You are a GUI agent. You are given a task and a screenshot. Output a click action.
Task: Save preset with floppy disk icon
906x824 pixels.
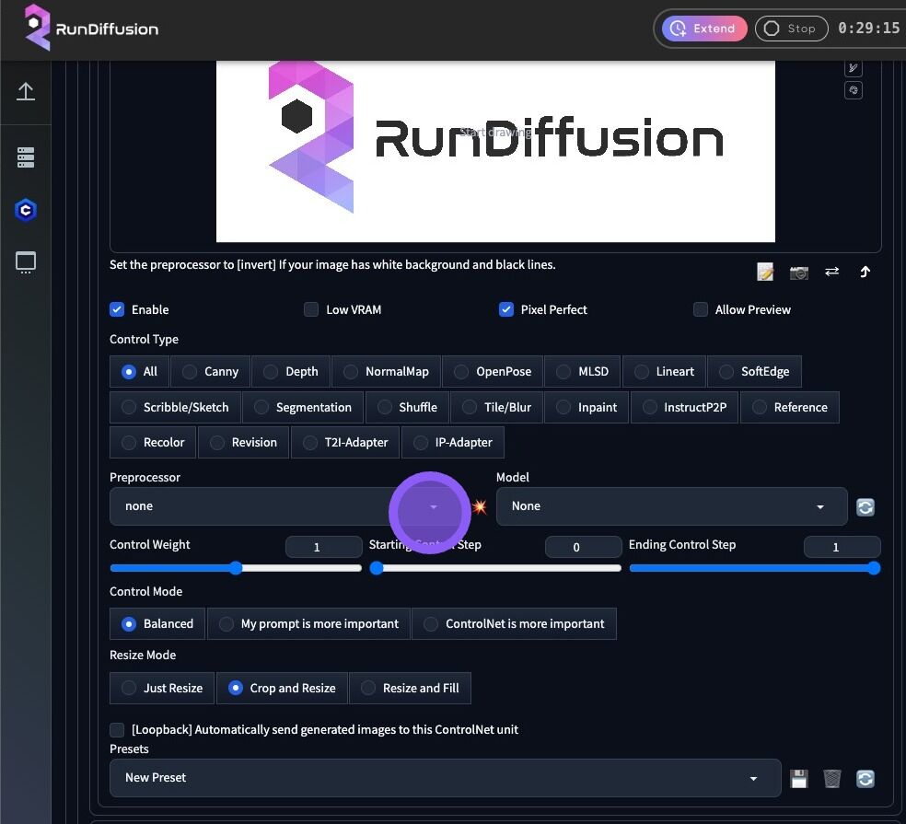click(x=799, y=779)
